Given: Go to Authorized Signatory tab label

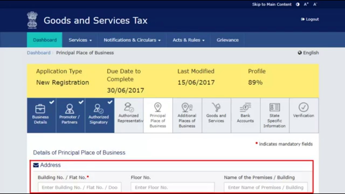Looking at the screenshot, I should tap(99, 120).
